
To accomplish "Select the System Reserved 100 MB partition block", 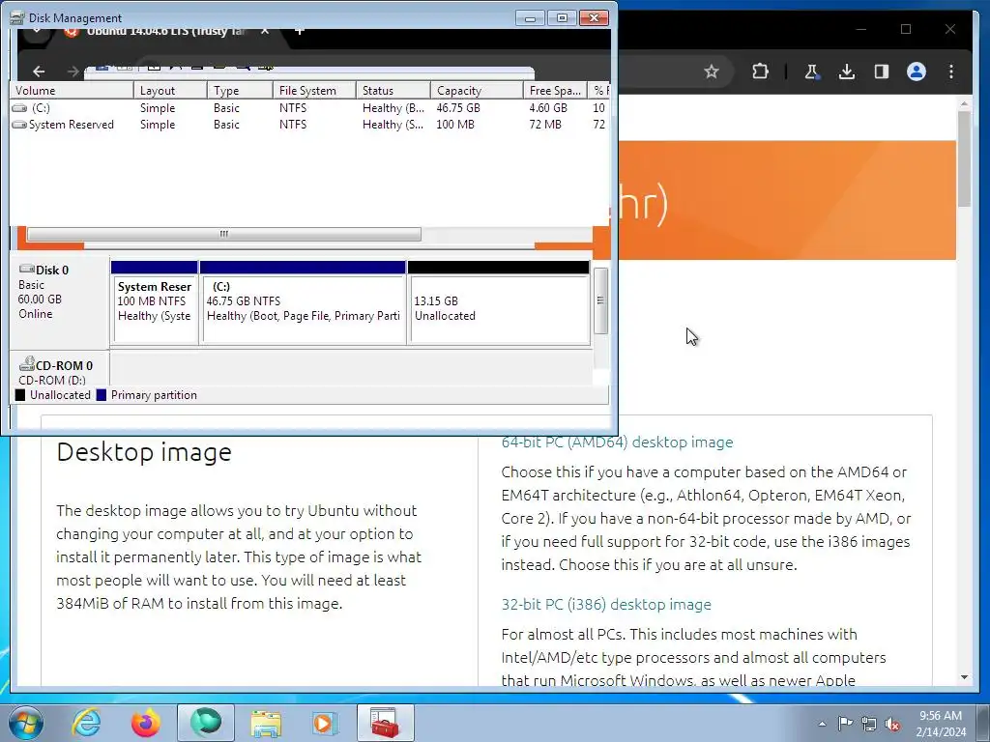I will pyautogui.click(x=154, y=302).
